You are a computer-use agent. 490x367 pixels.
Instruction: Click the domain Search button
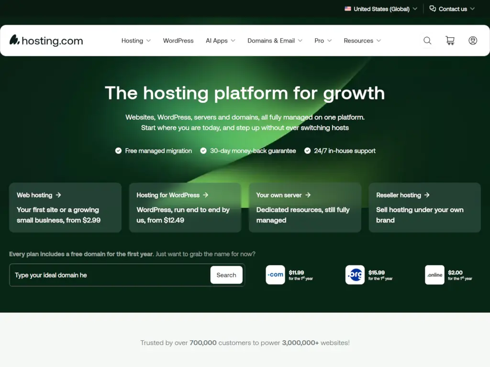pos(226,275)
